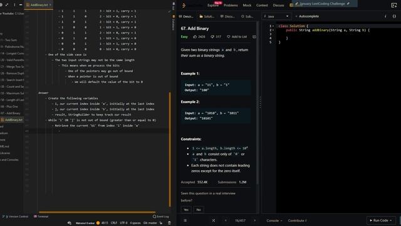
Task: Fold the addBinary method line arrow
Action: click(x=273, y=30)
